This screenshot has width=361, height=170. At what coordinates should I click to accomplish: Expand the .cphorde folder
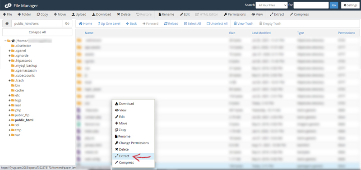9,55
